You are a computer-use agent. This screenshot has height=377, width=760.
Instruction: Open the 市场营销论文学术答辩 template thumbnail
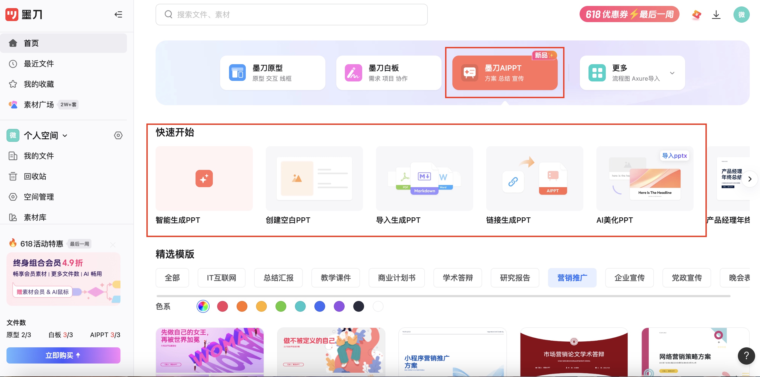574,352
